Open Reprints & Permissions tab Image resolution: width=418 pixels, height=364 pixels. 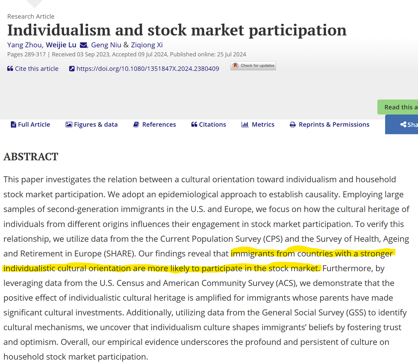point(330,125)
